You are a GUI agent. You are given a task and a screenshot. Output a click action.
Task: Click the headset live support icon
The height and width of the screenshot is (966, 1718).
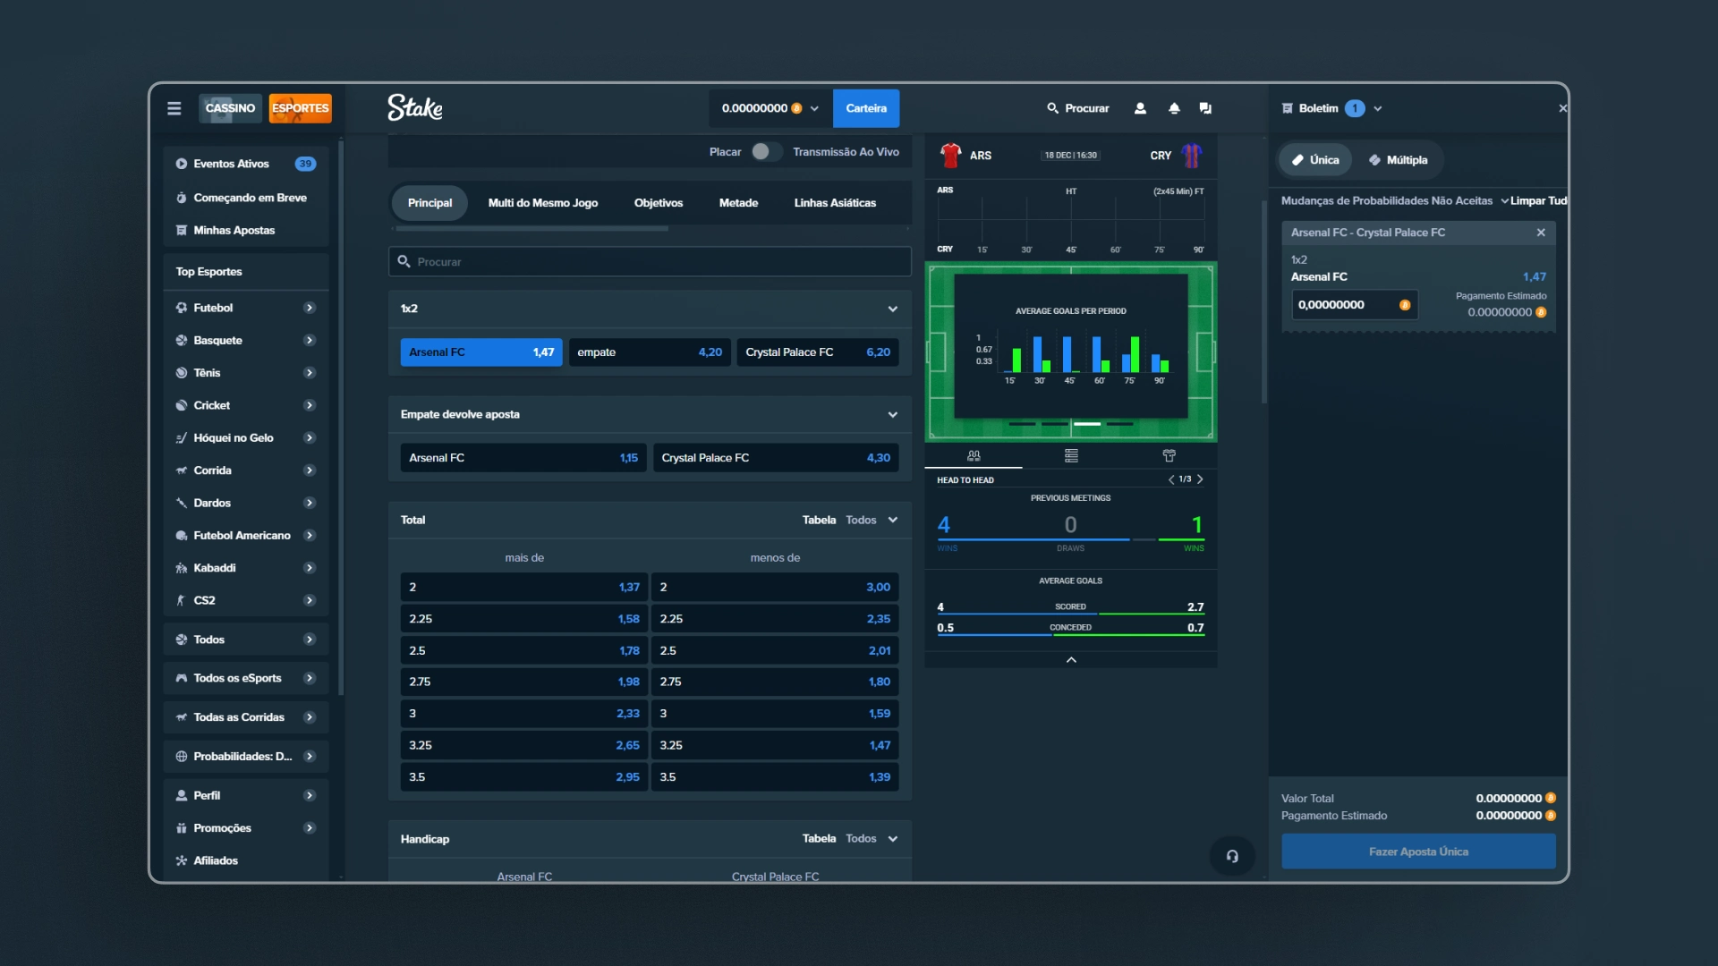1232,856
